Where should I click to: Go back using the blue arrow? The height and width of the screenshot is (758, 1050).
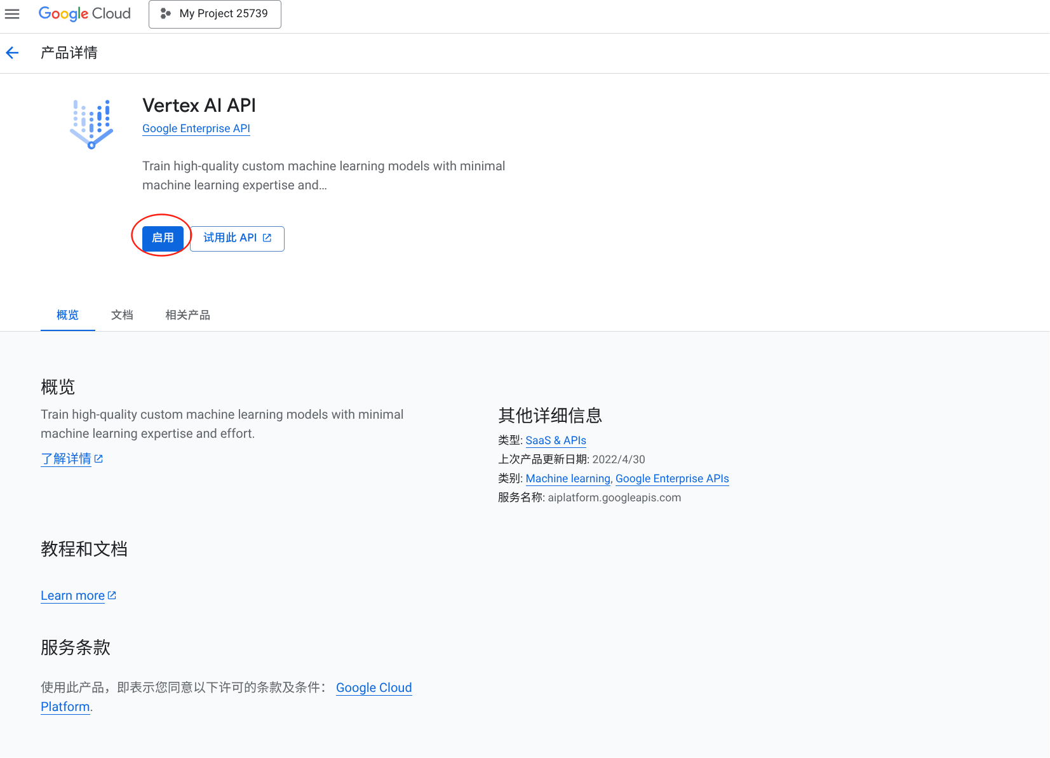tap(12, 53)
